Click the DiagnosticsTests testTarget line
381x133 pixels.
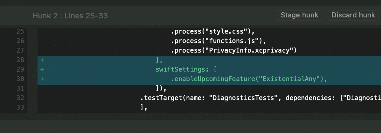click(x=254, y=98)
